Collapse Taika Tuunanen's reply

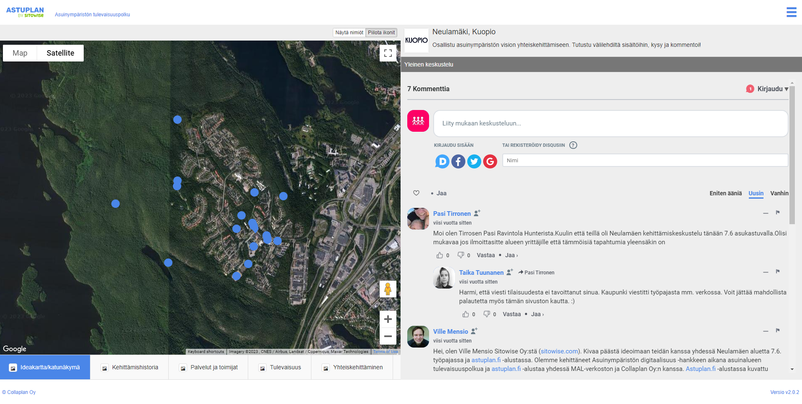[x=766, y=272]
